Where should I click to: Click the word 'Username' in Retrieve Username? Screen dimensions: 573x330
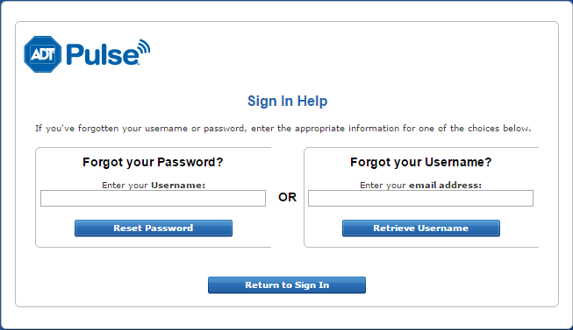pyautogui.click(x=443, y=228)
